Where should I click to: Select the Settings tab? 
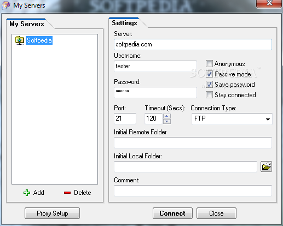[124, 23]
